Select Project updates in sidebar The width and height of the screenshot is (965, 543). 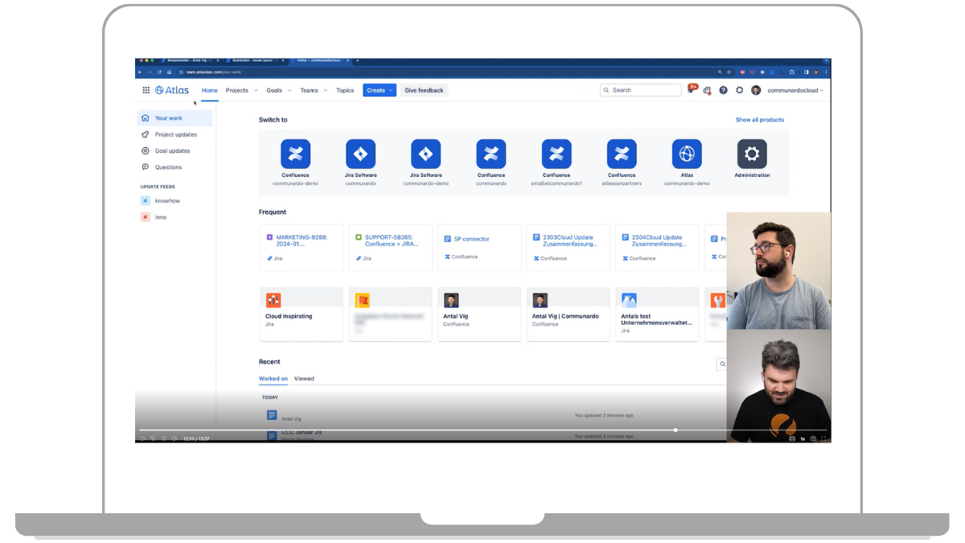tap(175, 134)
